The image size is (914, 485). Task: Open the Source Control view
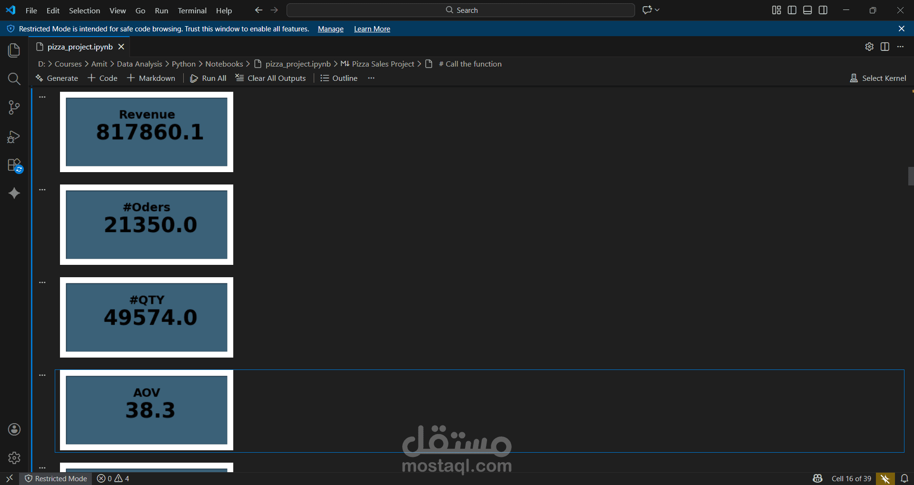[x=14, y=107]
